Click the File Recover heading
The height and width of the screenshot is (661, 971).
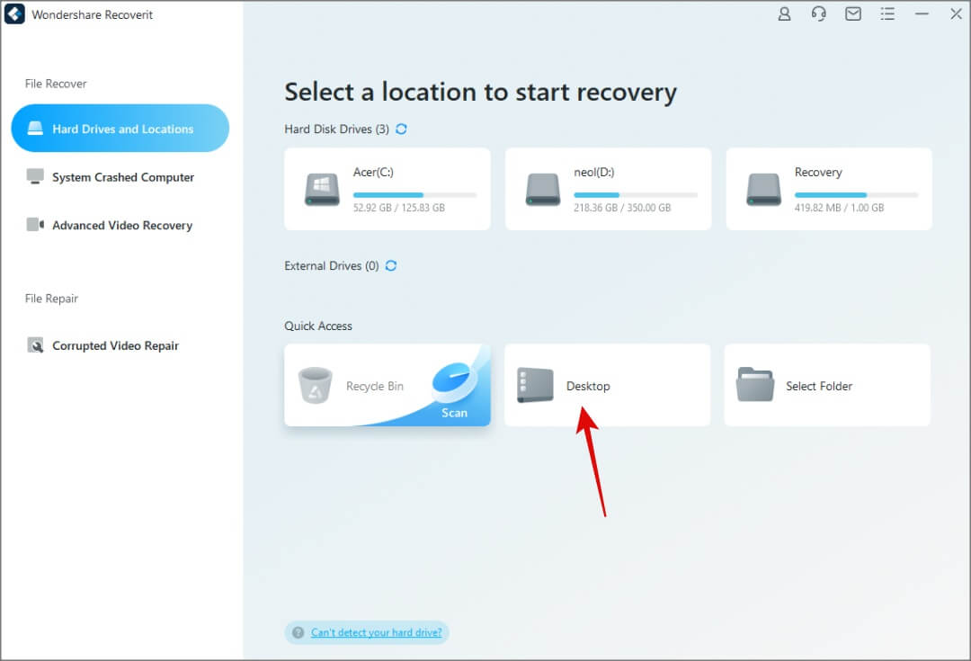[56, 84]
